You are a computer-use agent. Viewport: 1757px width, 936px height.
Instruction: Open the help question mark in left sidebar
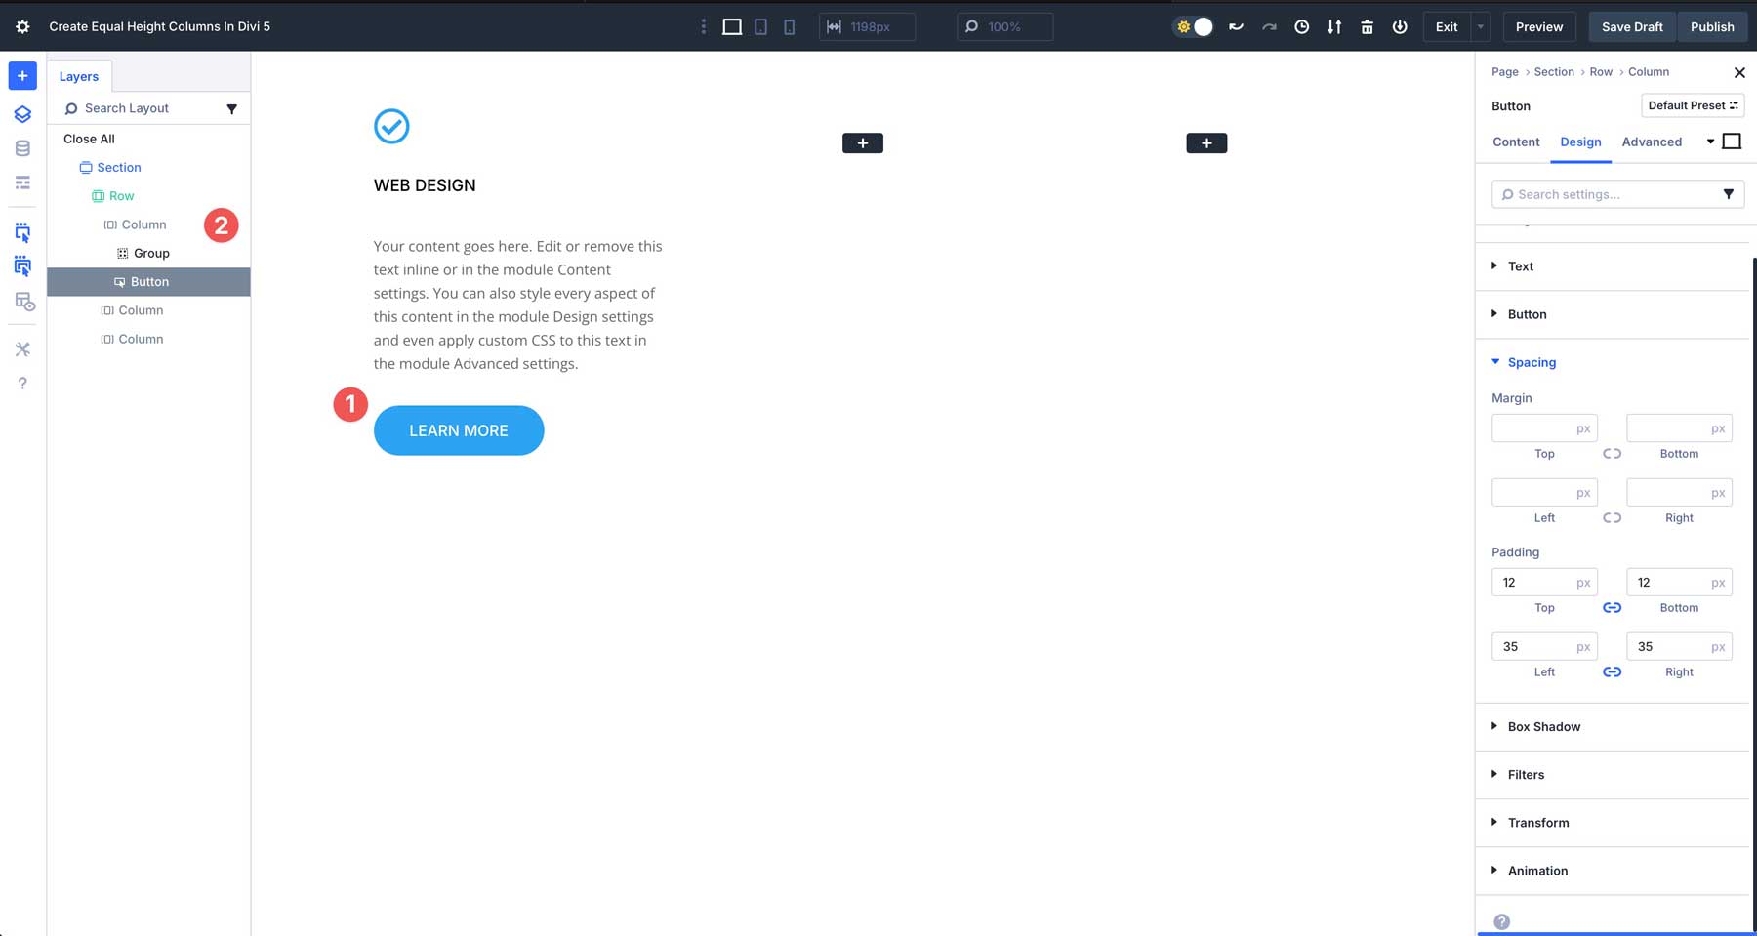click(x=22, y=384)
